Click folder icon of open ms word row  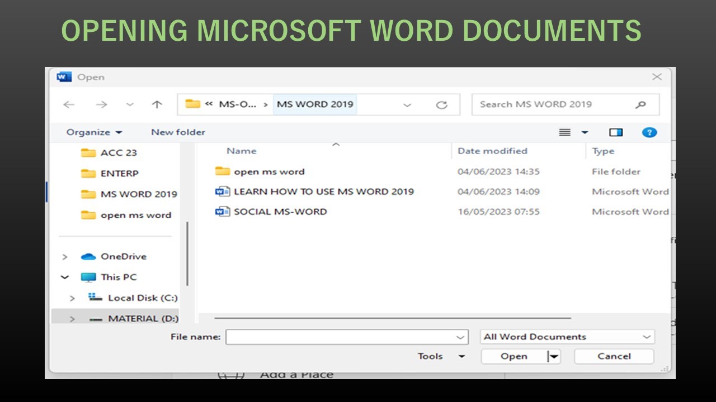click(223, 171)
